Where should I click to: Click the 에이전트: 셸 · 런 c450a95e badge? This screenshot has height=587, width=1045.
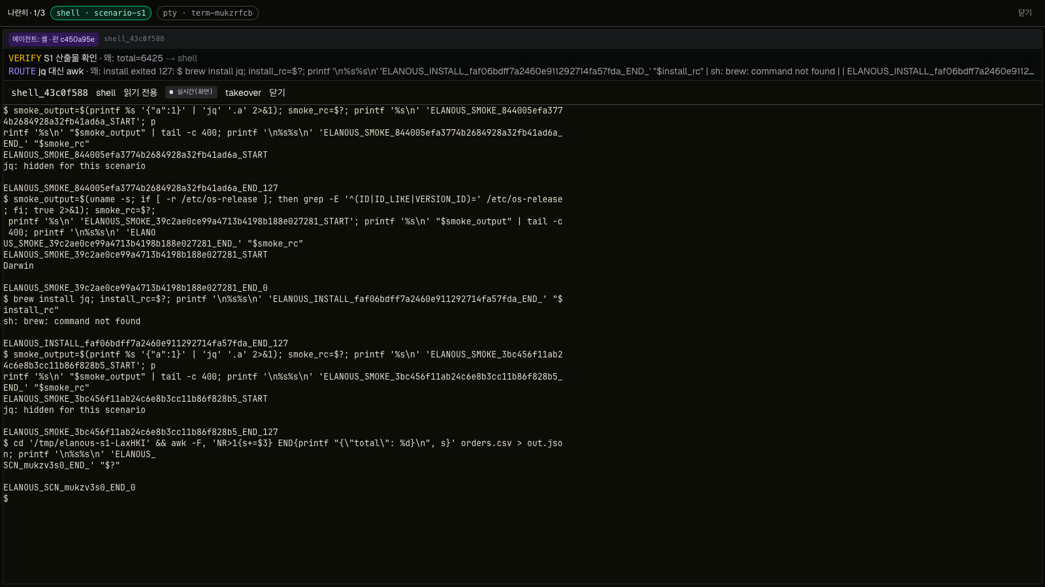pyautogui.click(x=54, y=39)
